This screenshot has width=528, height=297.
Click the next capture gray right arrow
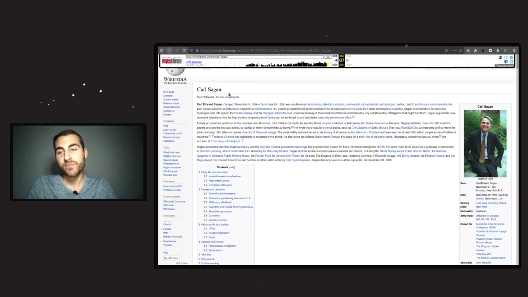click(347, 61)
